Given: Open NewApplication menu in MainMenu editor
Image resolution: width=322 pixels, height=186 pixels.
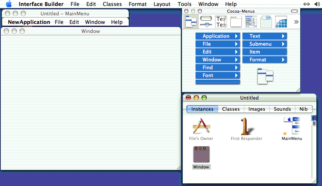Looking at the screenshot, I should click(29, 22).
